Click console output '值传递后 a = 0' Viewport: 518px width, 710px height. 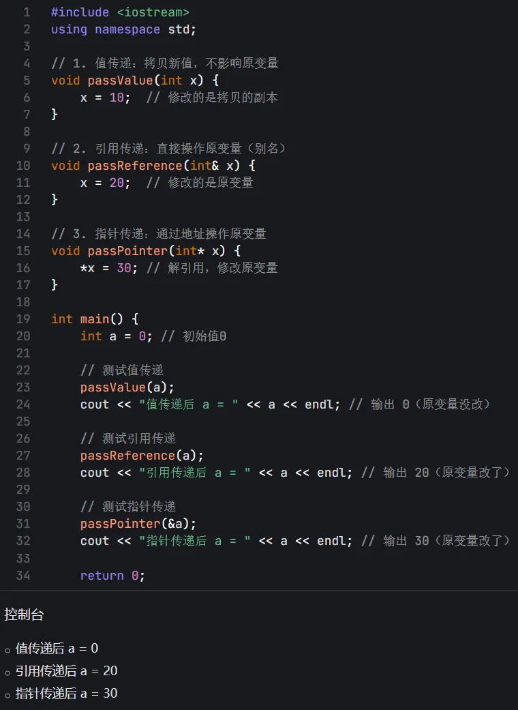tap(57, 649)
